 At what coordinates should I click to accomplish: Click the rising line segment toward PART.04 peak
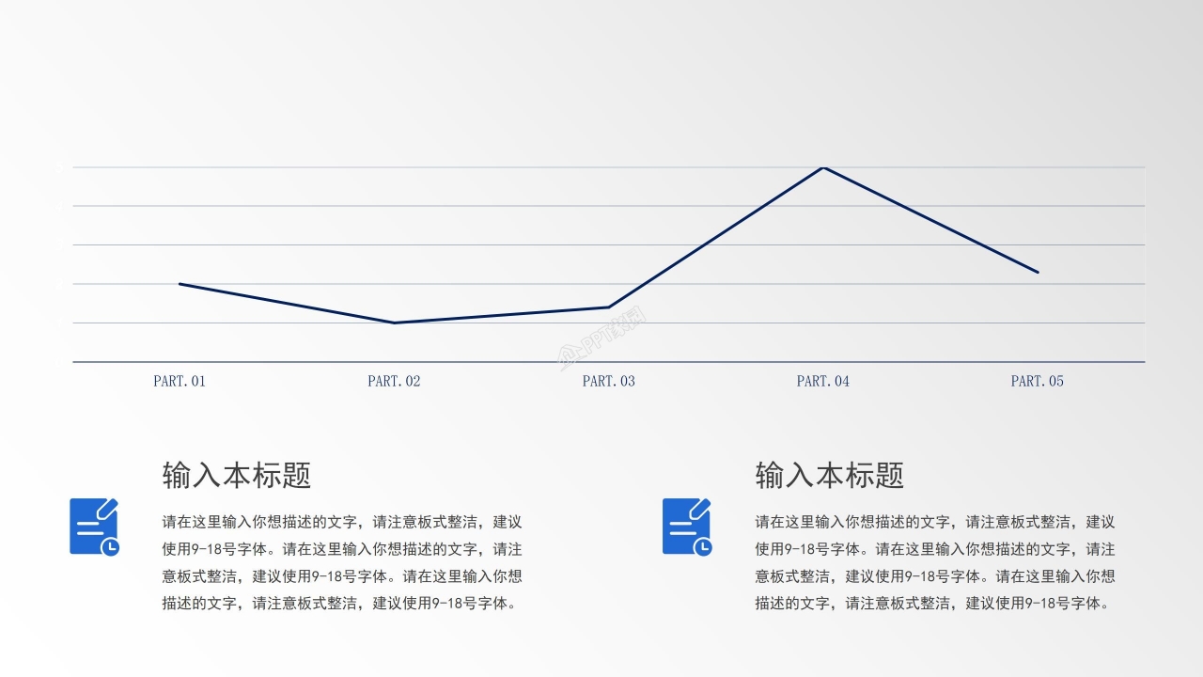pos(715,238)
